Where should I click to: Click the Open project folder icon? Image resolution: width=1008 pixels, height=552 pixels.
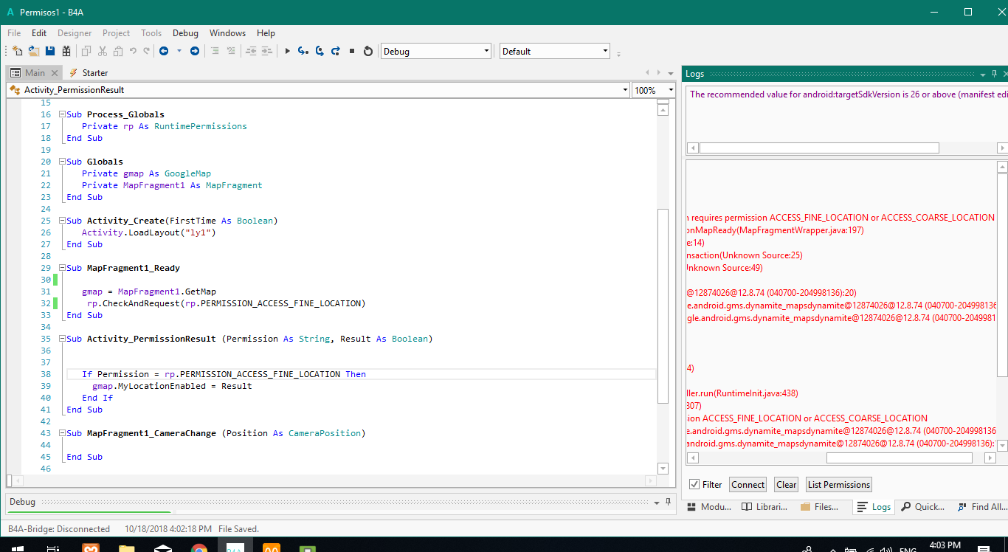pos(34,51)
